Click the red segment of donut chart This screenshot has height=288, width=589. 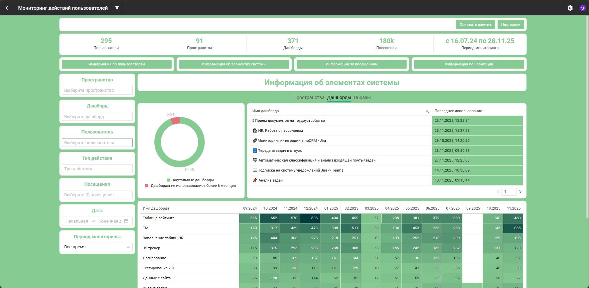(175, 121)
